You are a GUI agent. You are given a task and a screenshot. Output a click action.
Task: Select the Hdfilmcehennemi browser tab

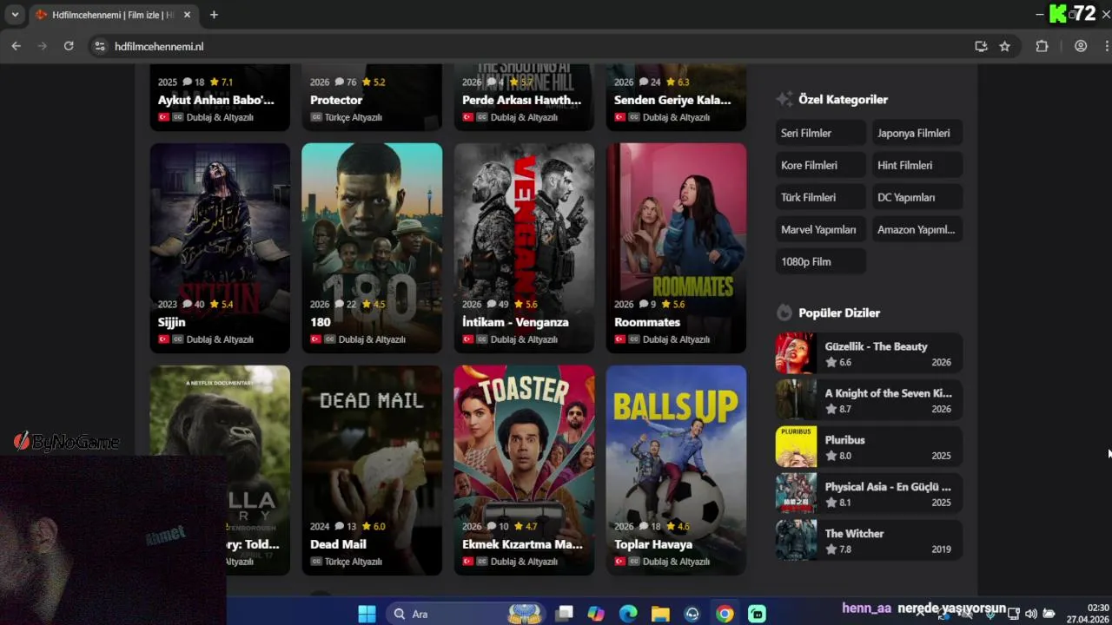[x=113, y=15]
